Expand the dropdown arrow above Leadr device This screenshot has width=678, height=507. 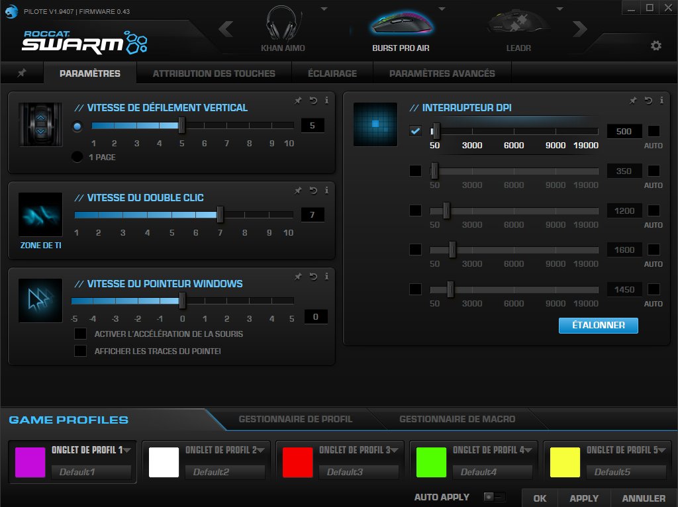coord(559,9)
